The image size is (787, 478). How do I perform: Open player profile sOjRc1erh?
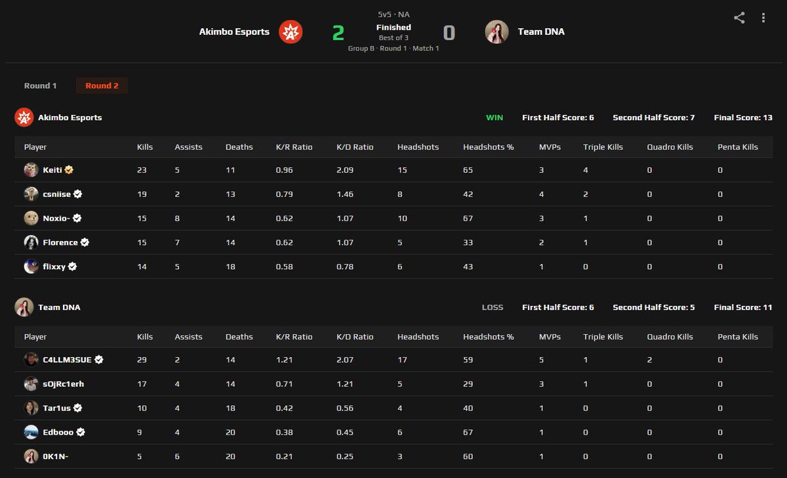[x=63, y=384]
